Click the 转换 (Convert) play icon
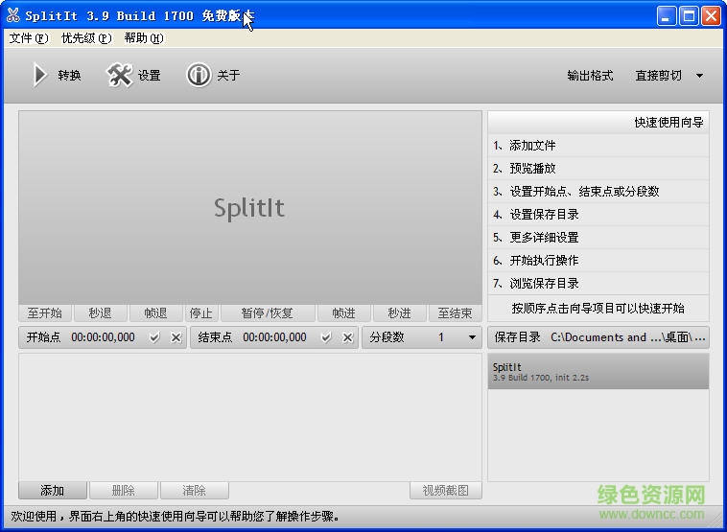 click(39, 76)
